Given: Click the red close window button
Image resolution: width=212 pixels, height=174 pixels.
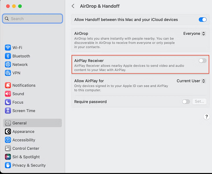Looking at the screenshot, I should pyautogui.click(x=8, y=6).
